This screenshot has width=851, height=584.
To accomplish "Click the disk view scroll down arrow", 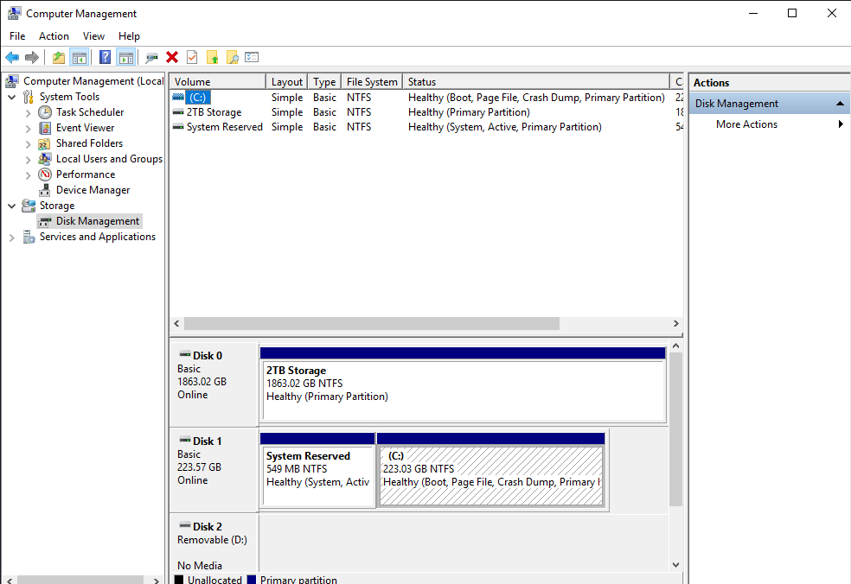I will (675, 564).
